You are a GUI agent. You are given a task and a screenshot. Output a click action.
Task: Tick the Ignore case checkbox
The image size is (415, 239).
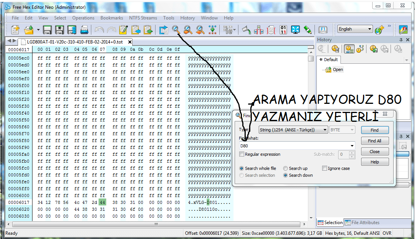pyautogui.click(x=324, y=168)
